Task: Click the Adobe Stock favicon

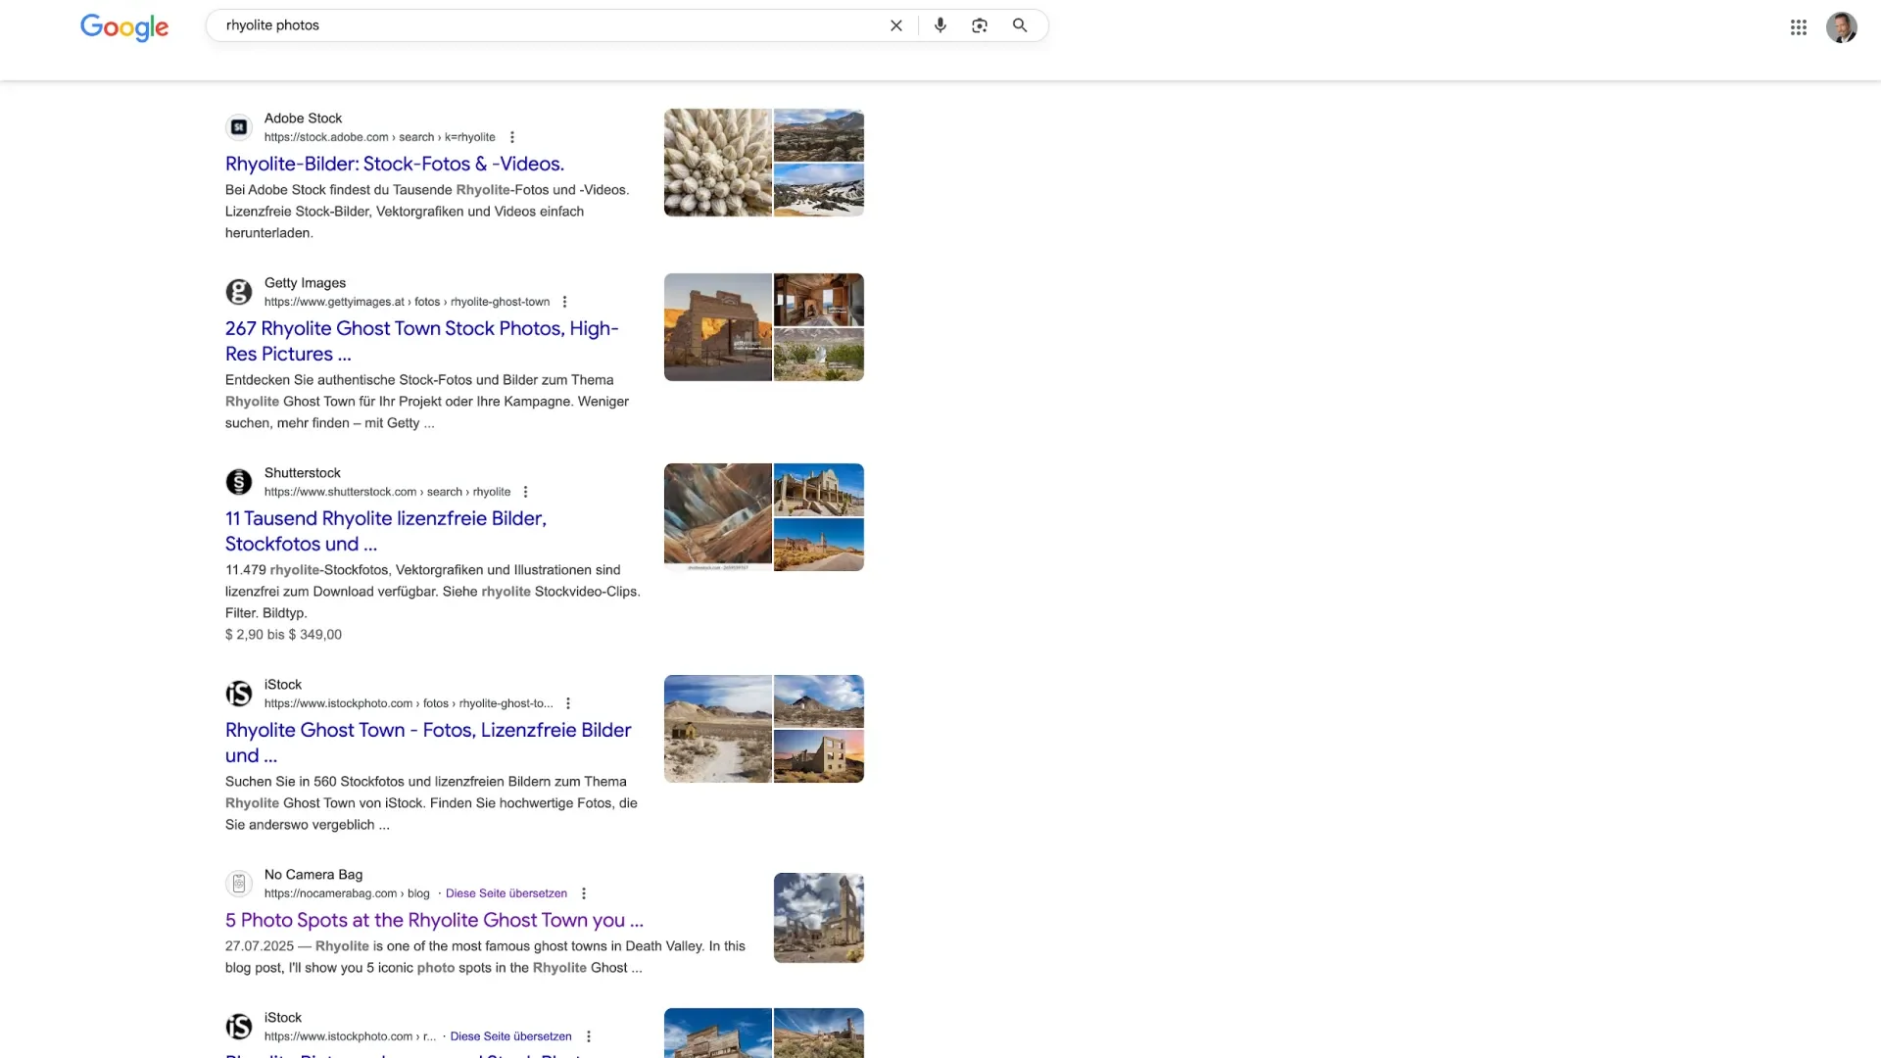Action: coord(239,127)
